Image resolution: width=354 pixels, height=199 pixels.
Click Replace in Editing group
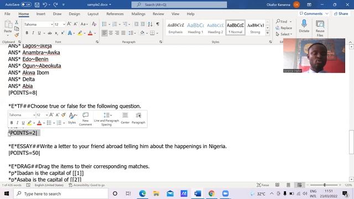(x=284, y=28)
